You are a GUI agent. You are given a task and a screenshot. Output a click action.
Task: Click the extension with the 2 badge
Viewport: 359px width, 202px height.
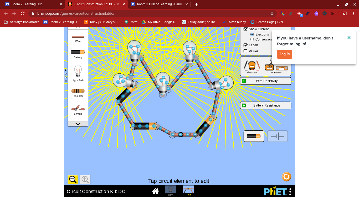pos(300,14)
